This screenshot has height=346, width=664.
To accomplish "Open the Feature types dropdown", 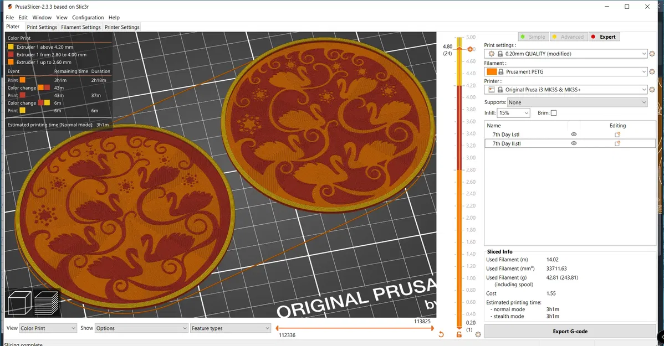I will (231, 328).
